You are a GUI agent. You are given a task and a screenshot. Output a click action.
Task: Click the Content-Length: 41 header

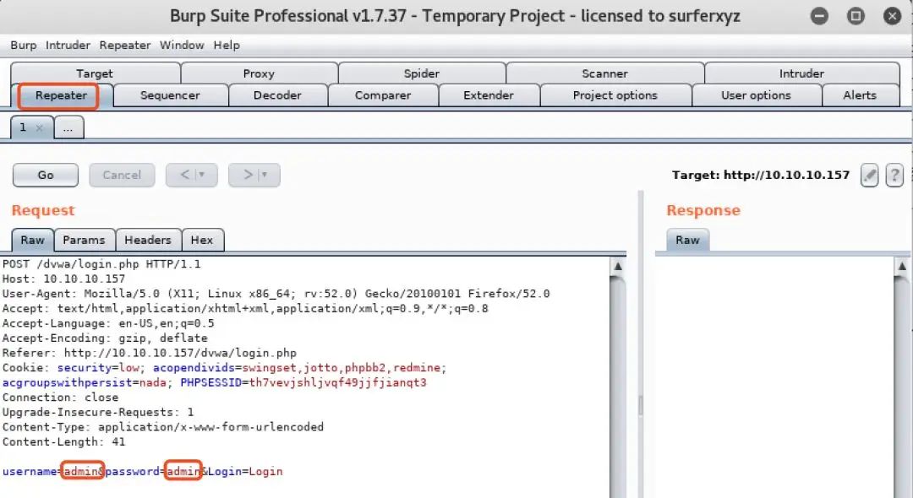(63, 441)
